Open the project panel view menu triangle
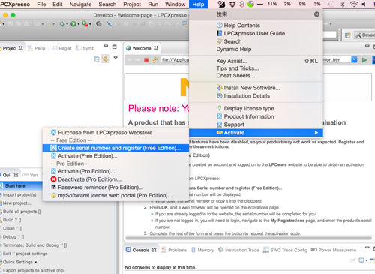Screen dimensions: 375x274 [115, 58]
